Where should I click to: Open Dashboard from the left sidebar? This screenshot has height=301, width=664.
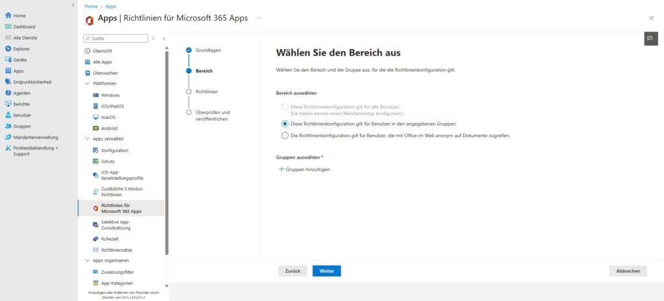[x=8, y=27]
